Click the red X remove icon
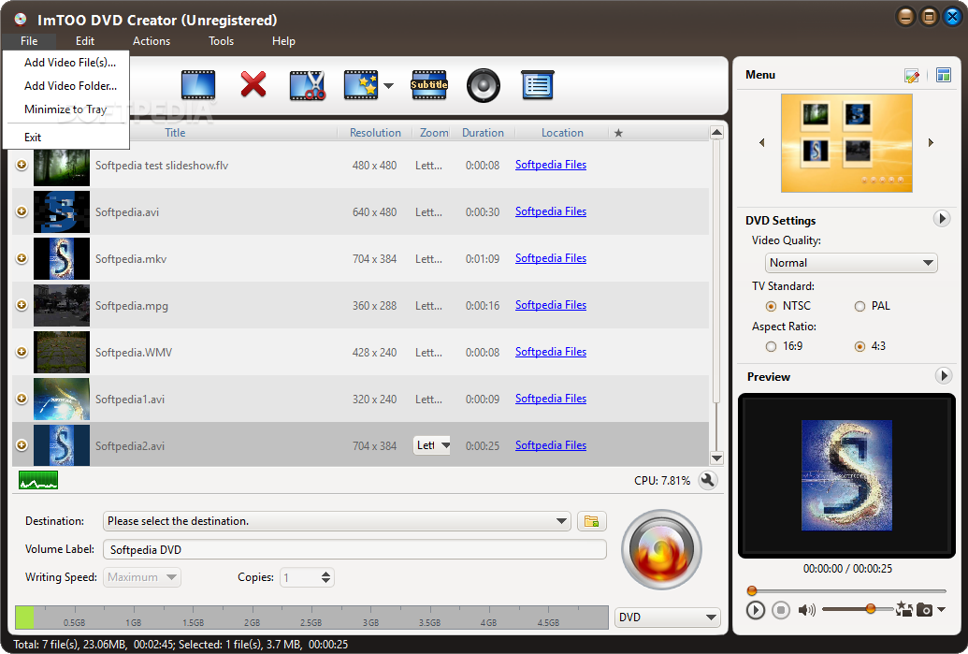Viewport: 968px width, 654px height. (253, 84)
